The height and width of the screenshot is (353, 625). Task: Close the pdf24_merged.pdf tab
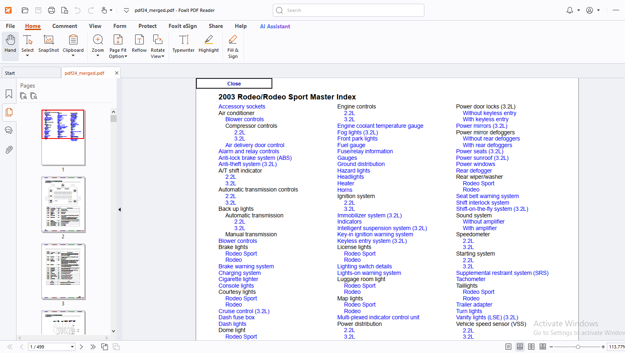point(117,73)
